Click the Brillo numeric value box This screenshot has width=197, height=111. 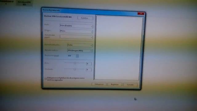coord(89,64)
